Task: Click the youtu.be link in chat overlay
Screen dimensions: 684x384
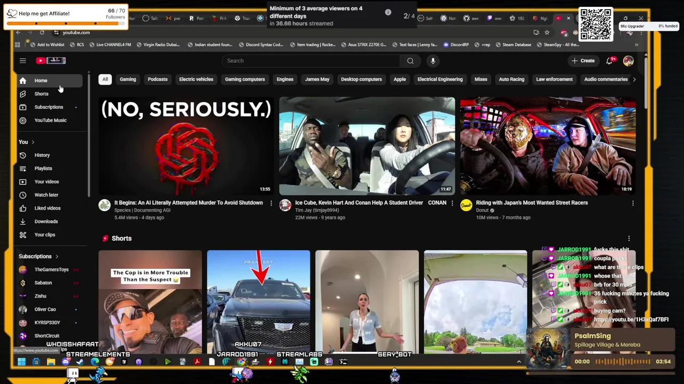Action: point(631,319)
